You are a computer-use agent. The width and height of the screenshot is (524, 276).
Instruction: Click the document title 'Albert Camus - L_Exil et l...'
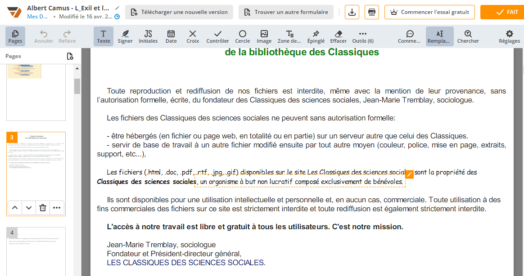[x=68, y=8]
